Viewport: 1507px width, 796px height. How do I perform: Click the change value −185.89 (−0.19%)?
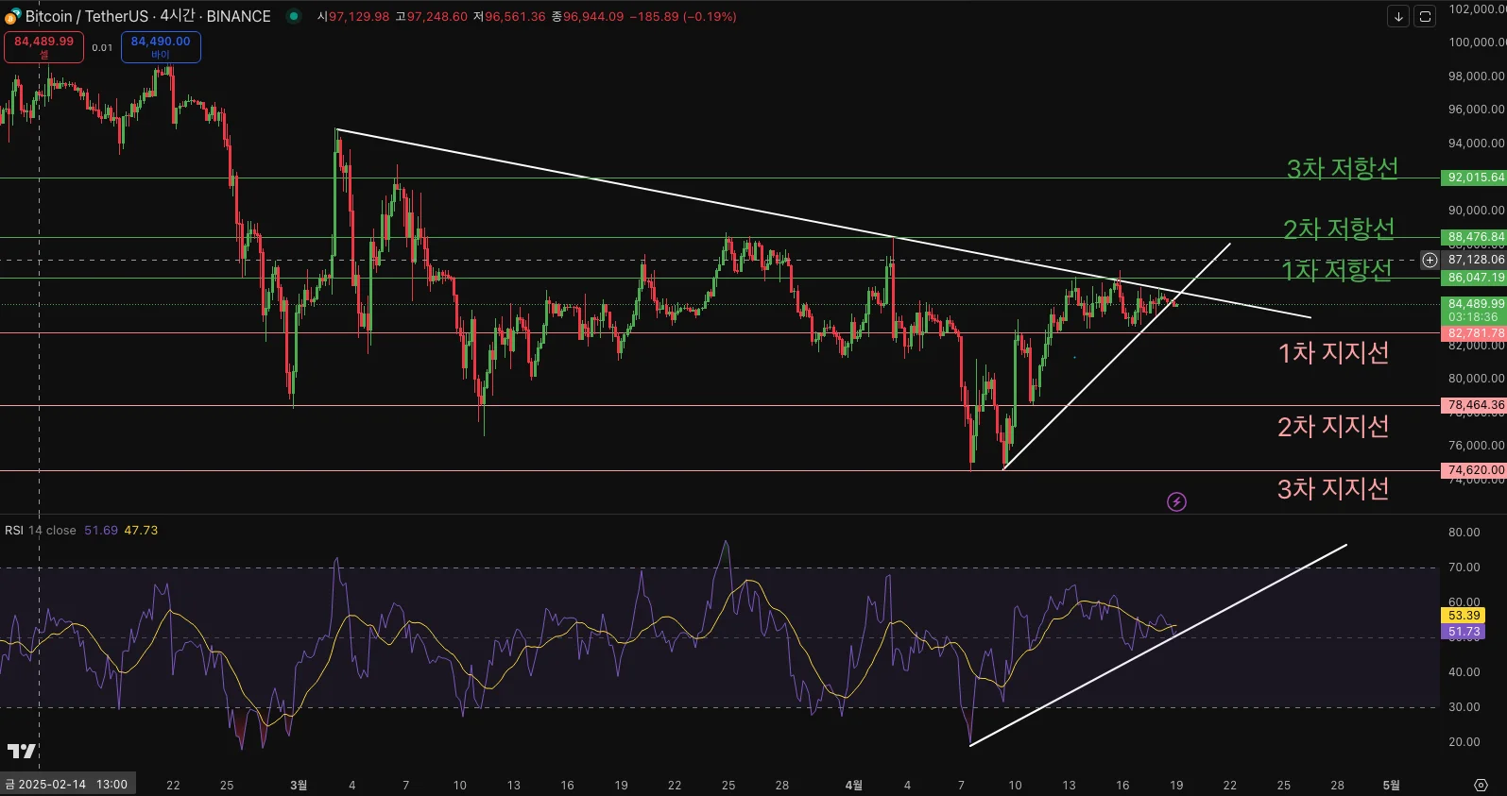(683, 17)
